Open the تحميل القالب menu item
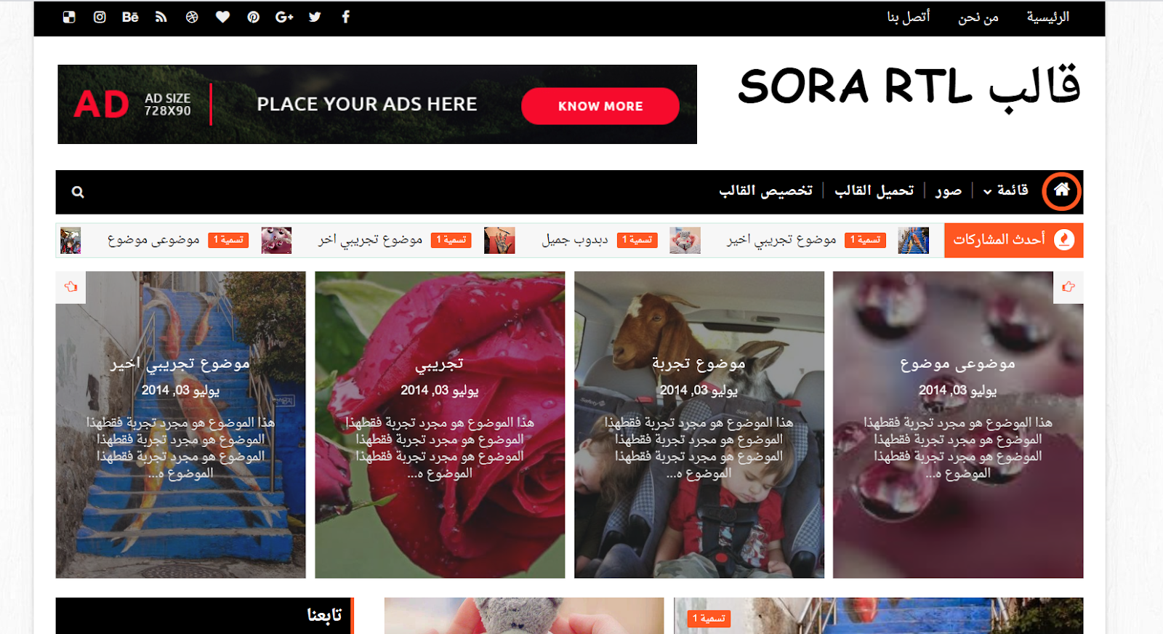1163x634 pixels. point(874,190)
